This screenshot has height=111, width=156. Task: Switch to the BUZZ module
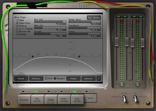pos(90,98)
